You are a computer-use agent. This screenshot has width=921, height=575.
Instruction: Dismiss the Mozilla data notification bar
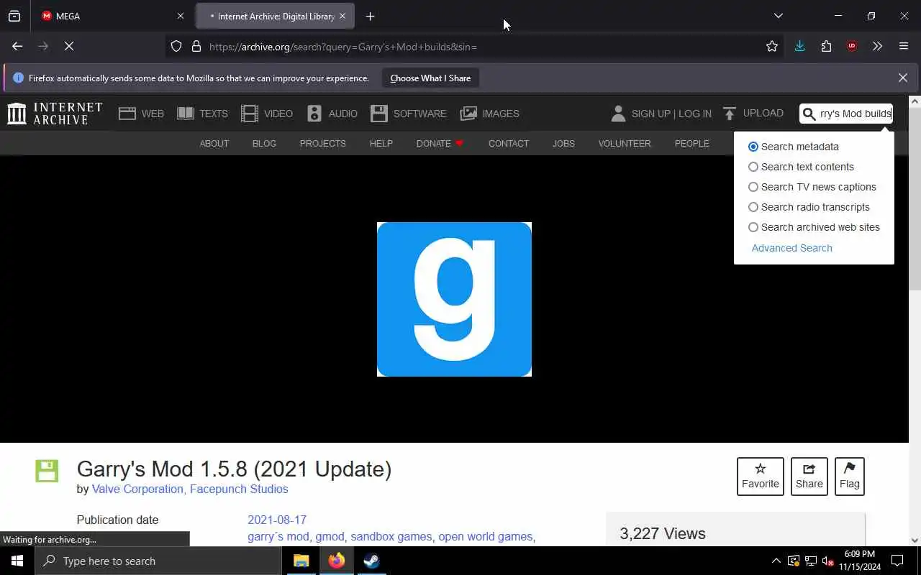903,78
